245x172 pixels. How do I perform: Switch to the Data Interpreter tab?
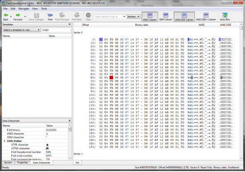click(41, 163)
